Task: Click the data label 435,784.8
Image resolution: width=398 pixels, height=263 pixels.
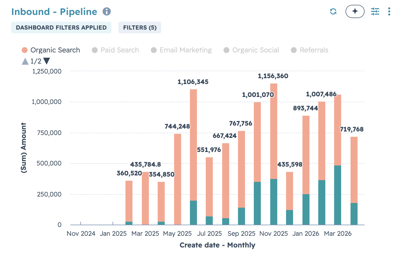Action: (146, 165)
